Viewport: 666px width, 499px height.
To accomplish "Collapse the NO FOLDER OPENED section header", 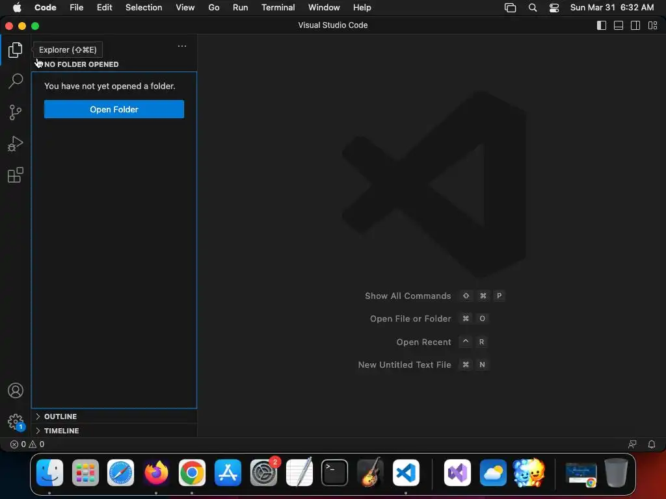I will click(114, 64).
